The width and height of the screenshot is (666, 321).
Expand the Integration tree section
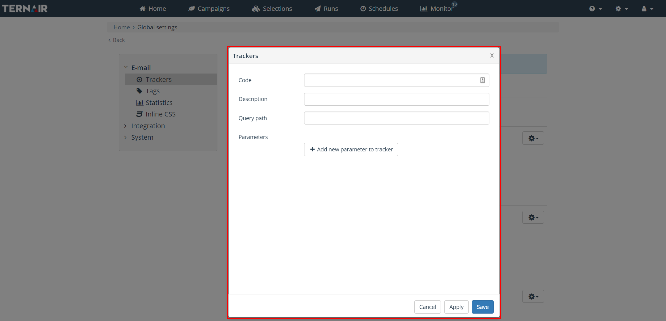point(125,126)
